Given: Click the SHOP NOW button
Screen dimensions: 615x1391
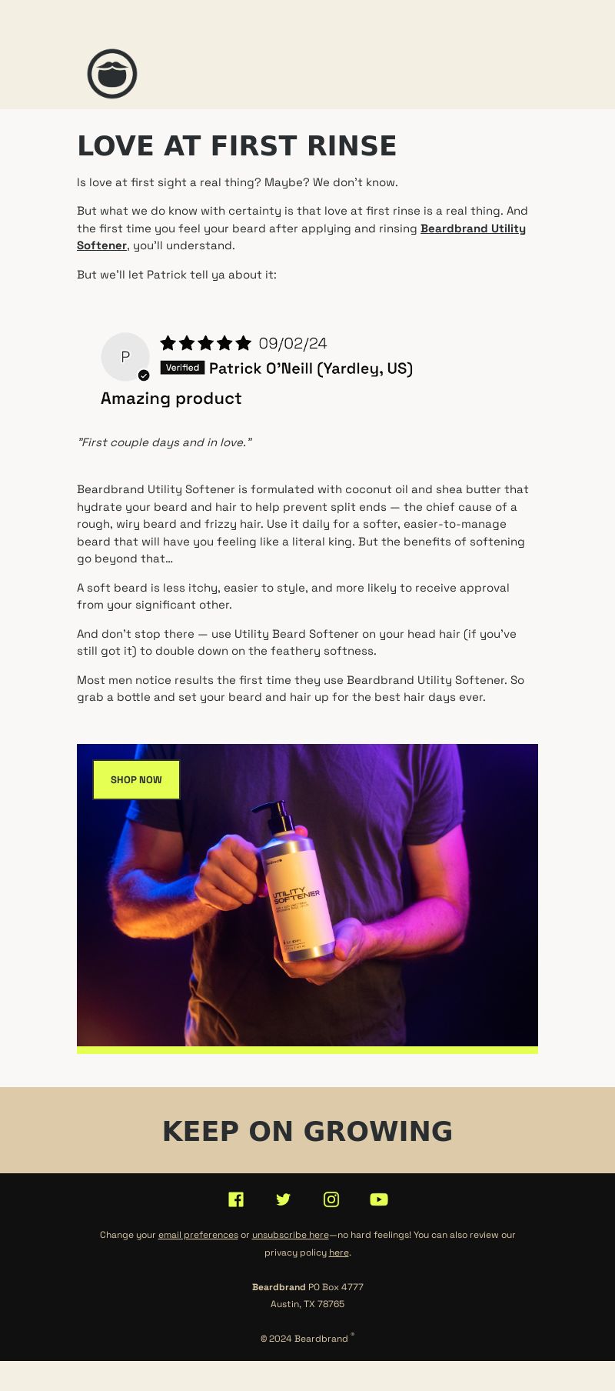Looking at the screenshot, I should (x=136, y=779).
